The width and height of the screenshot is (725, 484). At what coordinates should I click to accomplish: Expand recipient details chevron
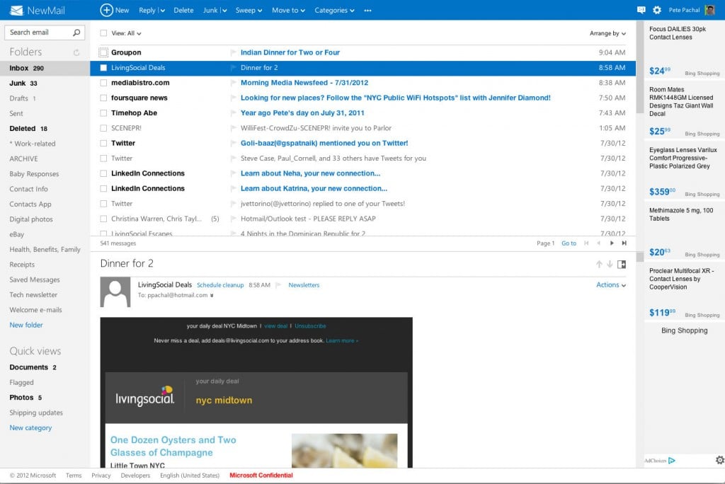[x=212, y=295]
